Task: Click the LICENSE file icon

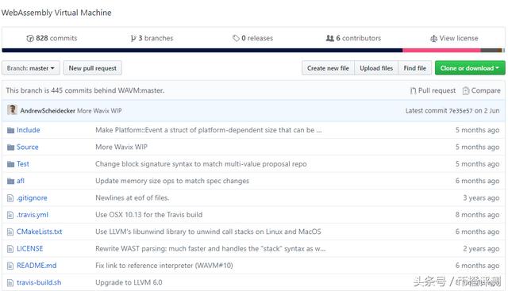Action: (10, 249)
